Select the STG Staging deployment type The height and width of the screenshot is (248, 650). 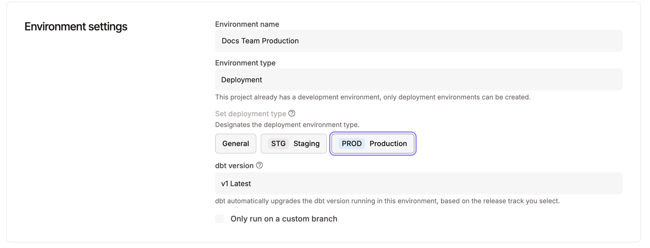pos(294,144)
